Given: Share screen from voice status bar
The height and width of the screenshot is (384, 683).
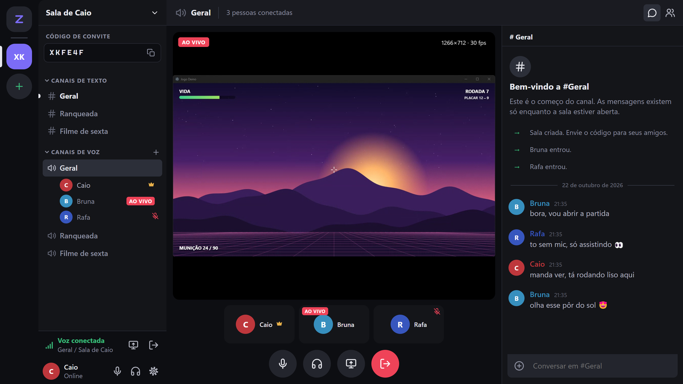Looking at the screenshot, I should [133, 345].
